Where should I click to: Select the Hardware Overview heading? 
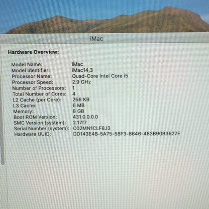pyautogui.click(x=34, y=52)
